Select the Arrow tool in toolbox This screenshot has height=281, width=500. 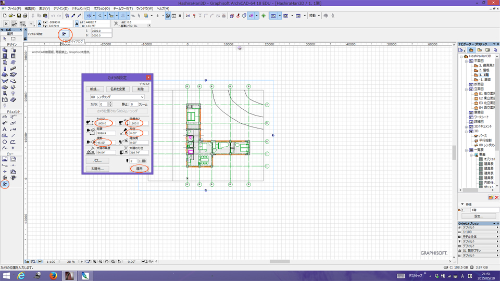pyautogui.click(x=5, y=39)
